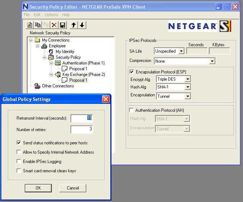
Task: Select Proposal 1 label under Authentication
Action: click(x=78, y=69)
